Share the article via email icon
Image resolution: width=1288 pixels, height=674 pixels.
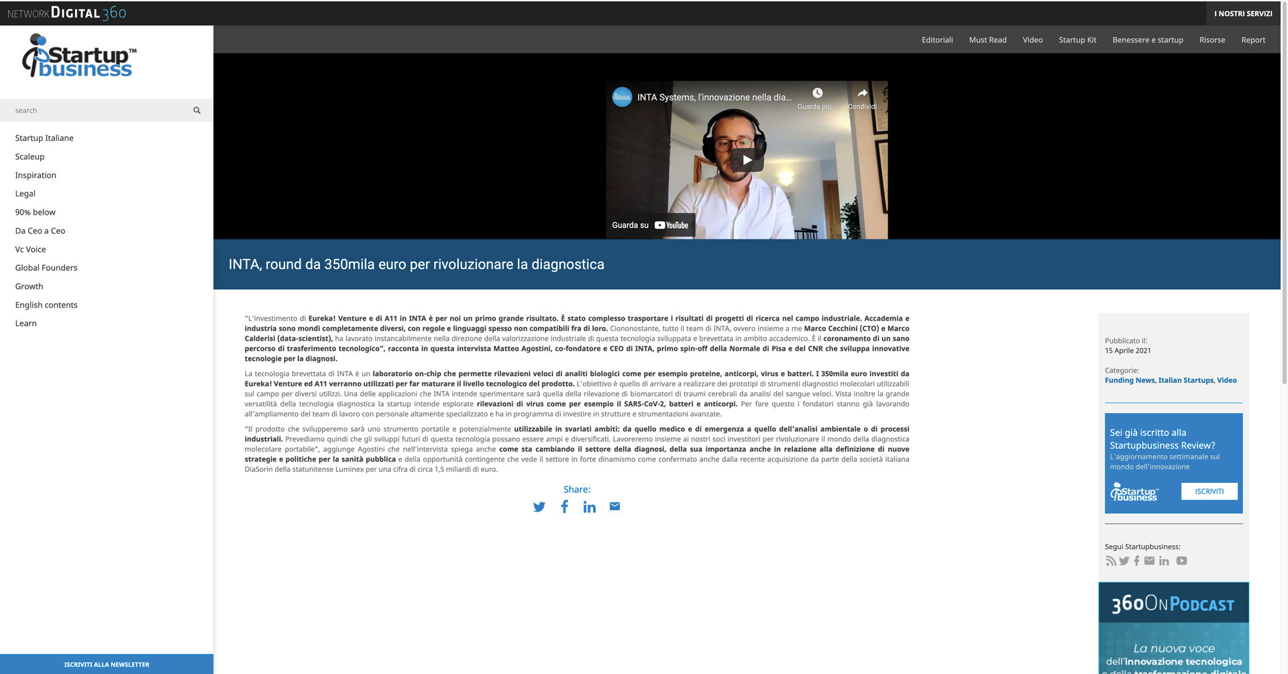(614, 506)
